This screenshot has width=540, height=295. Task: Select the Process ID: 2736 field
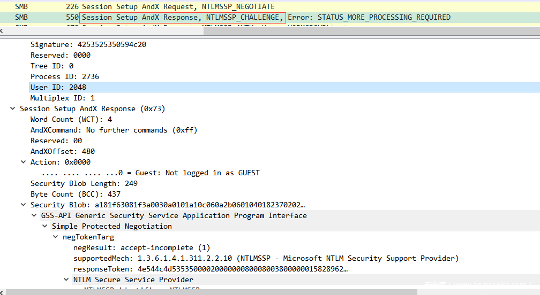click(64, 76)
